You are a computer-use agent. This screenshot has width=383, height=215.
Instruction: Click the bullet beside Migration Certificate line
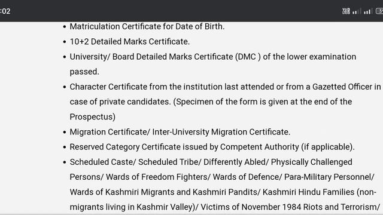[x=65, y=132]
